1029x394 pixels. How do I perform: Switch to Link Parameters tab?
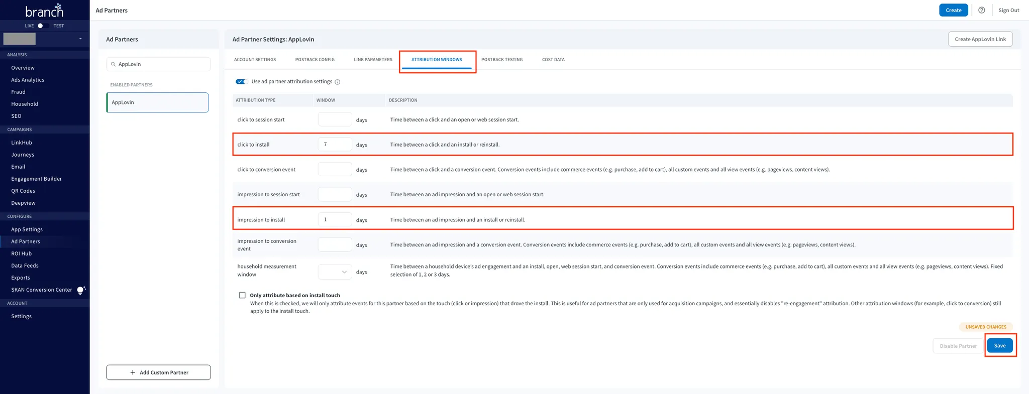point(373,60)
